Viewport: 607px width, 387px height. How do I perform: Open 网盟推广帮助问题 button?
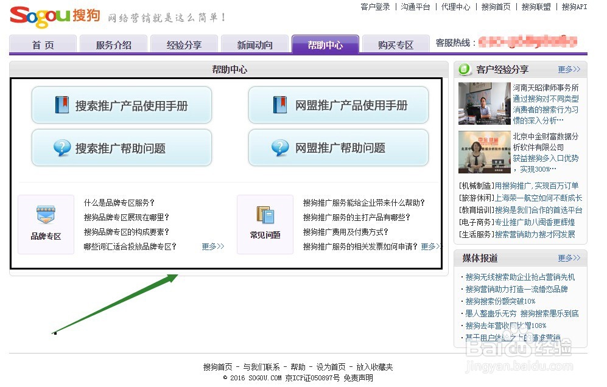pyautogui.click(x=339, y=148)
